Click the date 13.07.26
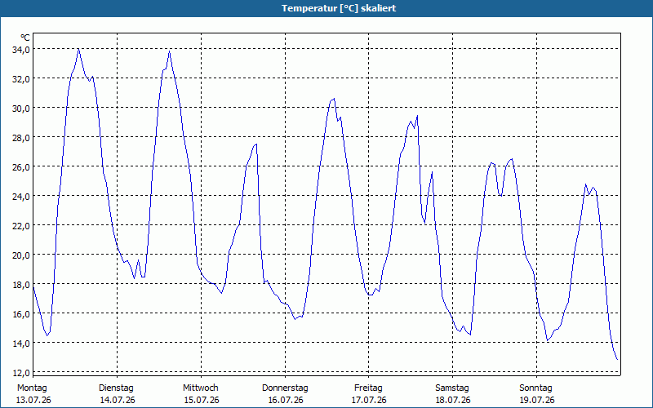 (33, 401)
